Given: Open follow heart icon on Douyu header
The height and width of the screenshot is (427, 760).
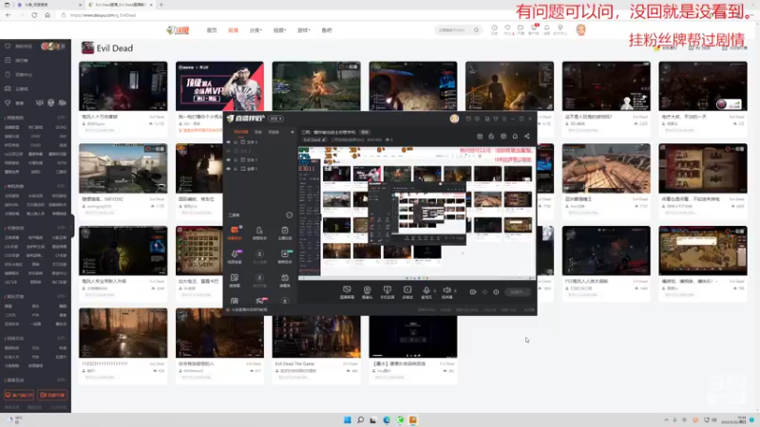Looking at the screenshot, I should (x=507, y=29).
